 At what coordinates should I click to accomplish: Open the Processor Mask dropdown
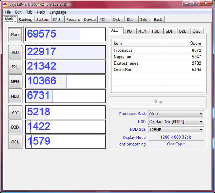coord(176,114)
